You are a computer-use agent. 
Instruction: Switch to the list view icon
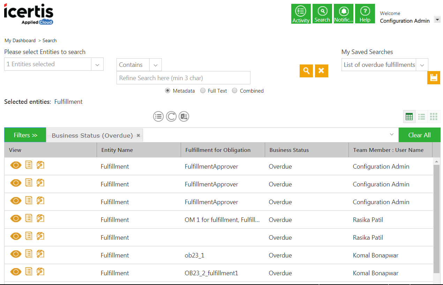tap(421, 117)
